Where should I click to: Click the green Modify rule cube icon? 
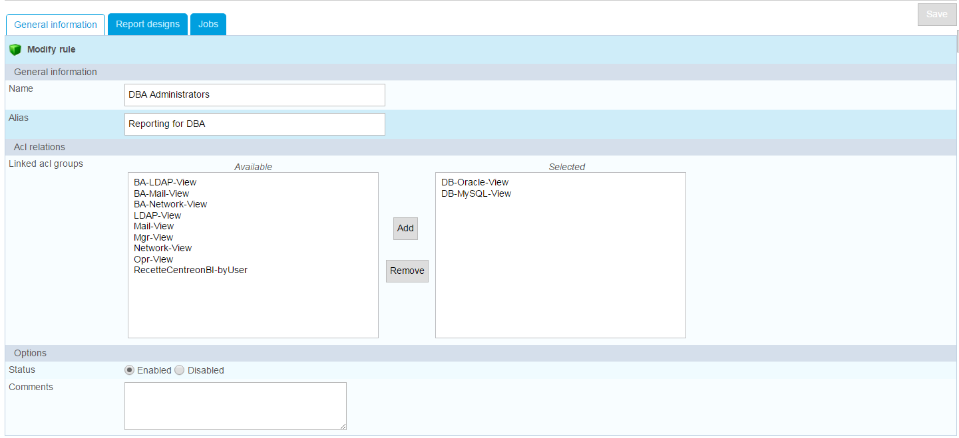coord(15,50)
